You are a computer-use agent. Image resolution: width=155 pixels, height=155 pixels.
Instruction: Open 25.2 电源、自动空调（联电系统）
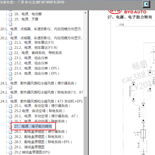tap(39, 111)
